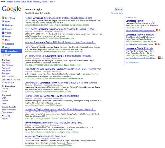The width and height of the screenshot is (165, 148).
Task: Open the Images tab in top bar
Action: tap(10, 1)
